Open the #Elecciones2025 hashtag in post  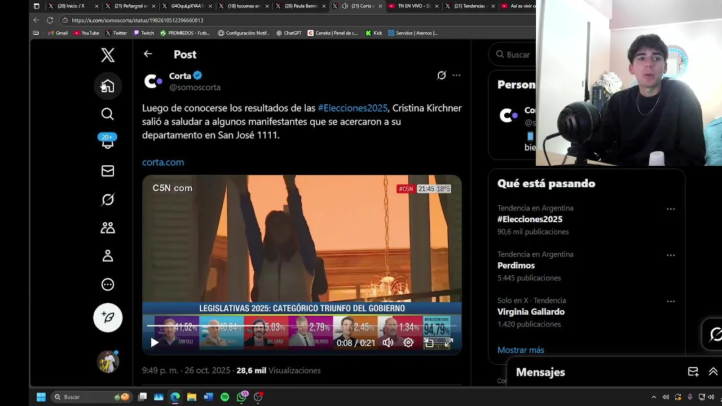pos(353,108)
